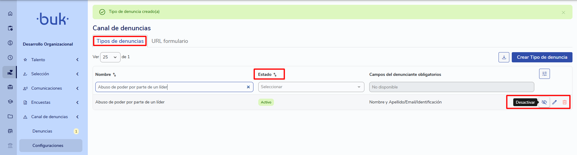This screenshot has width=577, height=155.
Task: Switch to the URL formulario tab
Action: coord(170,41)
